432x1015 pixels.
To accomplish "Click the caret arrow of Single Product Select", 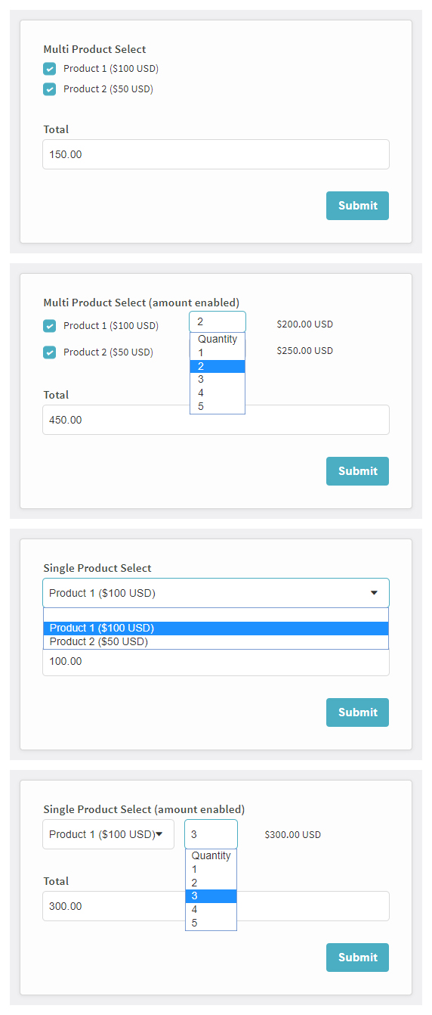I will coord(374,593).
